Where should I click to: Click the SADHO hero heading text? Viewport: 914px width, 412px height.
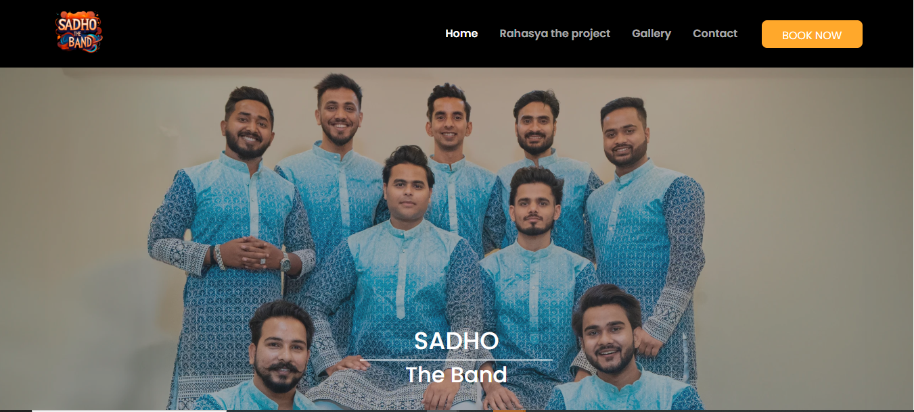pos(457,341)
